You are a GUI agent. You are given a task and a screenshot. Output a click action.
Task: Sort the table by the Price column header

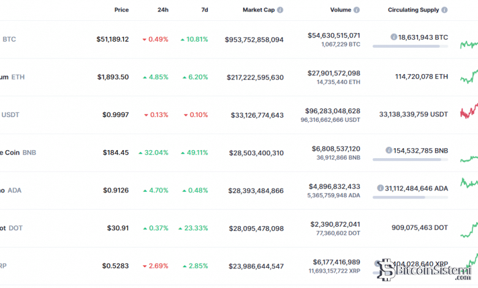click(x=121, y=10)
